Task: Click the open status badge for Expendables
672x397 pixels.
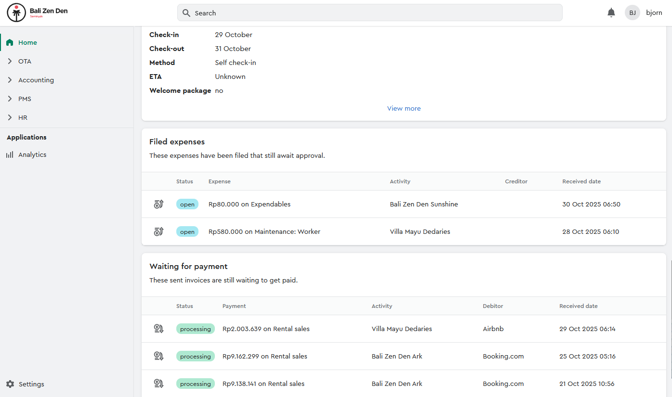Action: pos(187,205)
